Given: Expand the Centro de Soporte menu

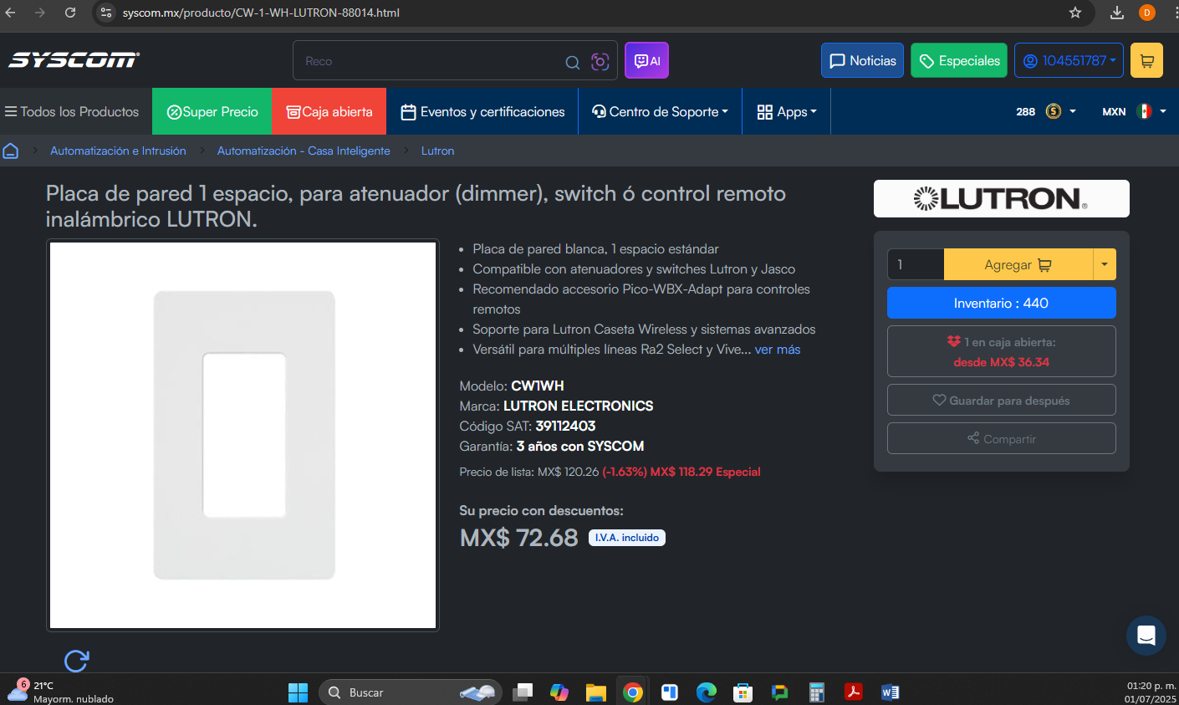Looking at the screenshot, I should pyautogui.click(x=660, y=111).
